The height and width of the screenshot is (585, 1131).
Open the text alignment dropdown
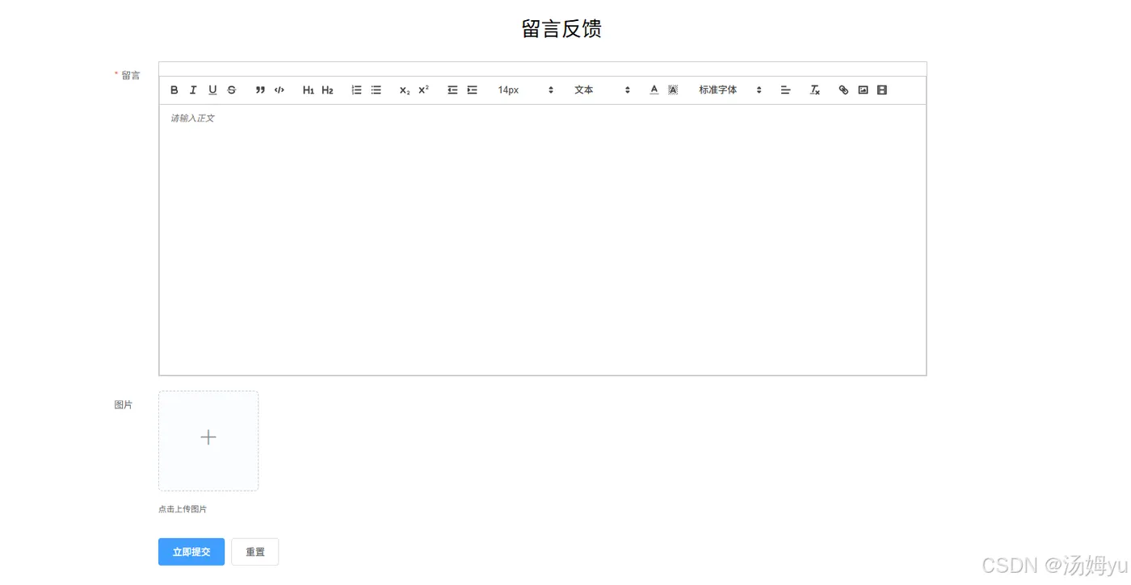(785, 90)
